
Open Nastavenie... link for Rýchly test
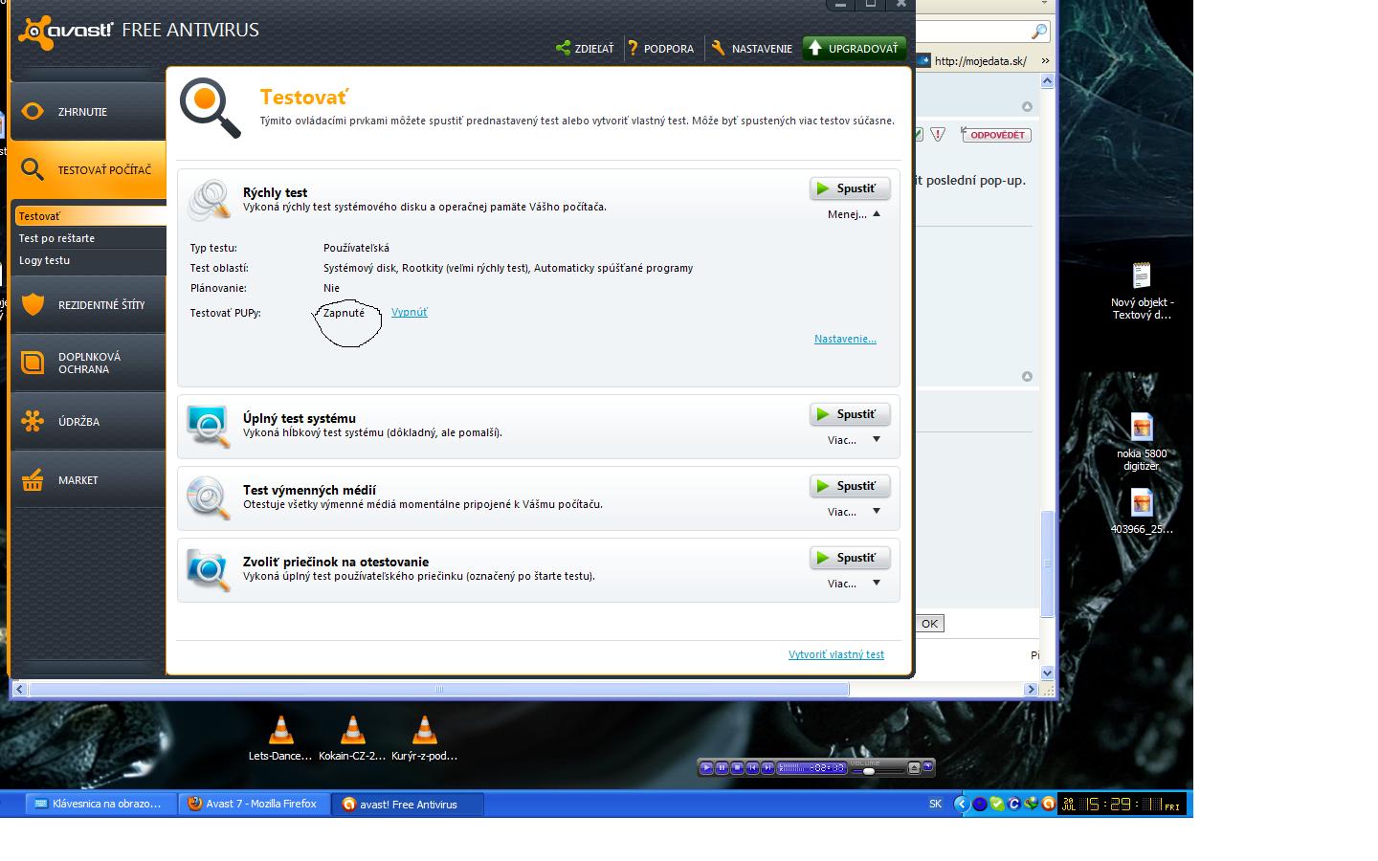845,339
